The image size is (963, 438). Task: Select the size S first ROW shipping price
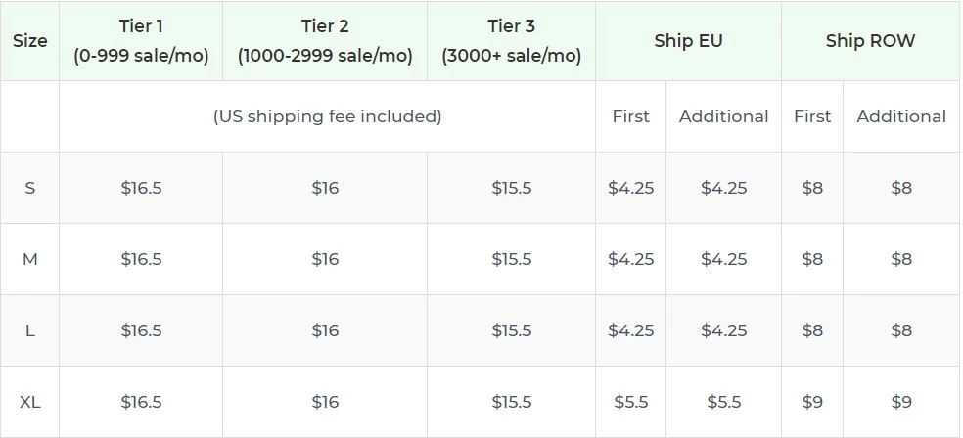click(812, 188)
